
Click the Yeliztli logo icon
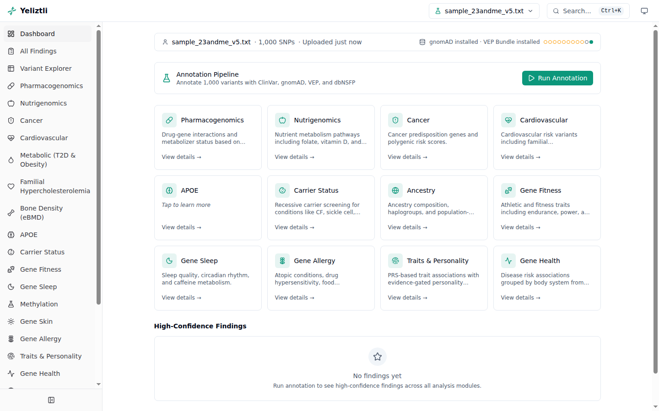12,11
